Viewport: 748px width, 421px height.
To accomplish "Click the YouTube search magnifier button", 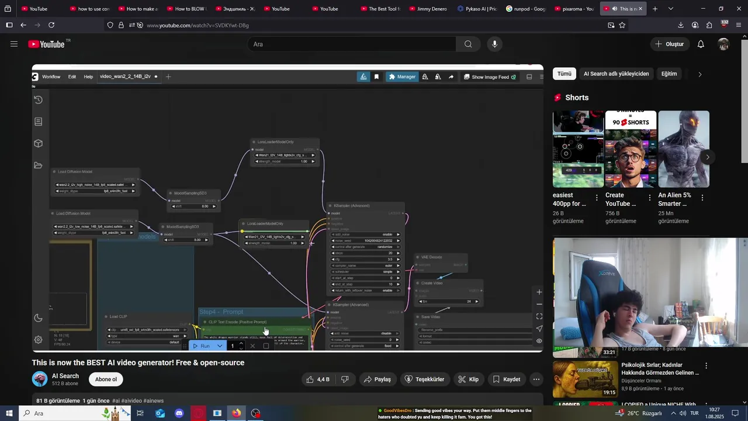I will (468, 44).
